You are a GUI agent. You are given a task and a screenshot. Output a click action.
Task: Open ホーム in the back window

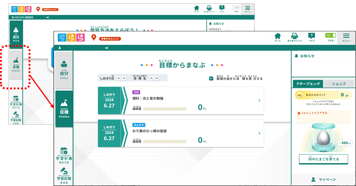click(x=197, y=9)
